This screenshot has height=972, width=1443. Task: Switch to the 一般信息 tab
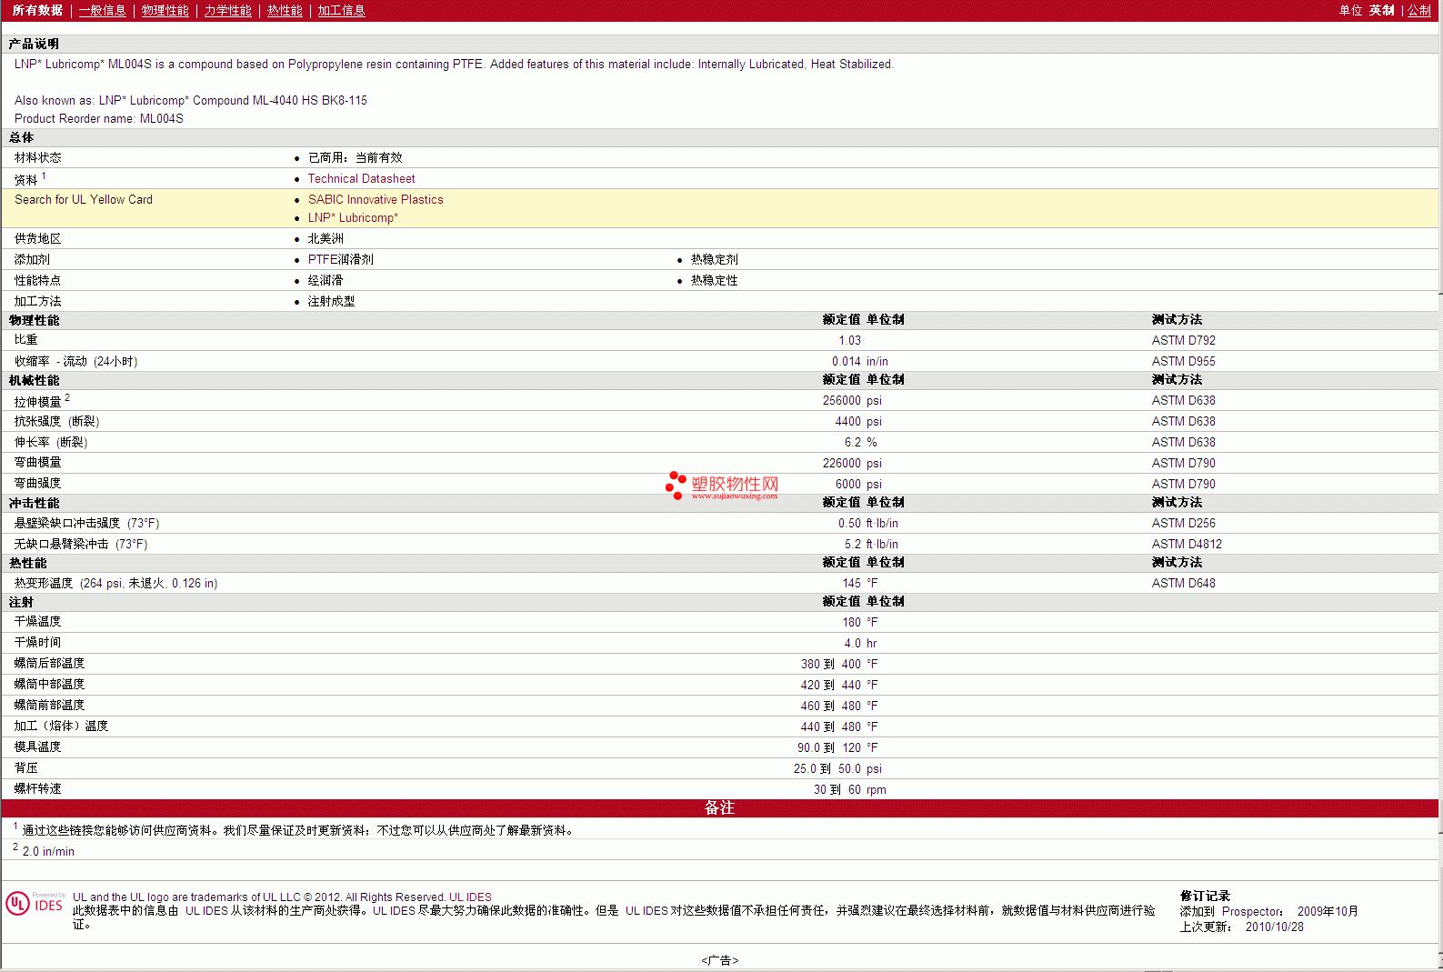(102, 11)
